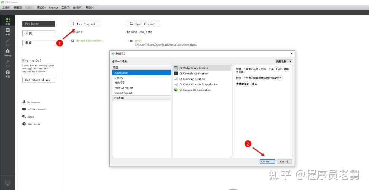Open the Blogs link
369x190 pixels.
pyautogui.click(x=31, y=117)
